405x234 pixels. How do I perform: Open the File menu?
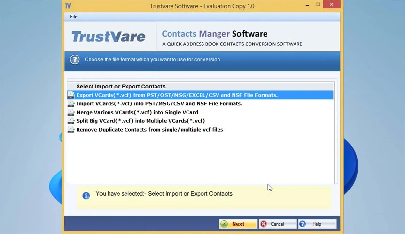73,17
